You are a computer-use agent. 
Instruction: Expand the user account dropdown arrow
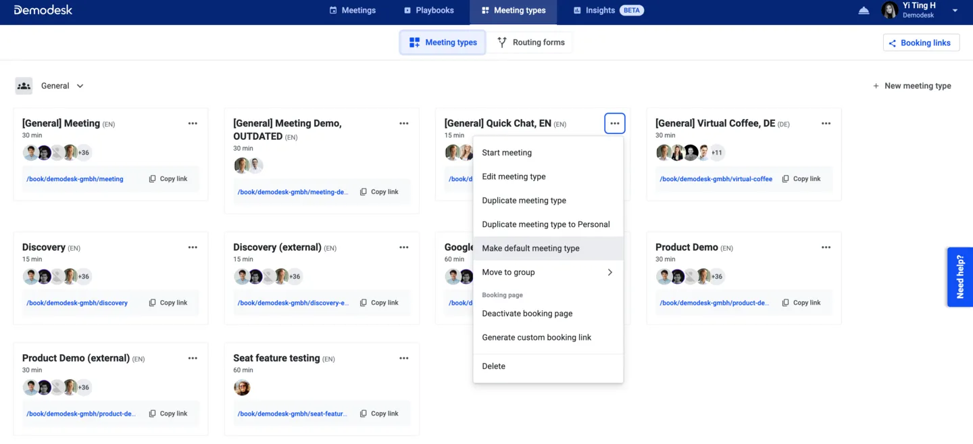coord(955,11)
